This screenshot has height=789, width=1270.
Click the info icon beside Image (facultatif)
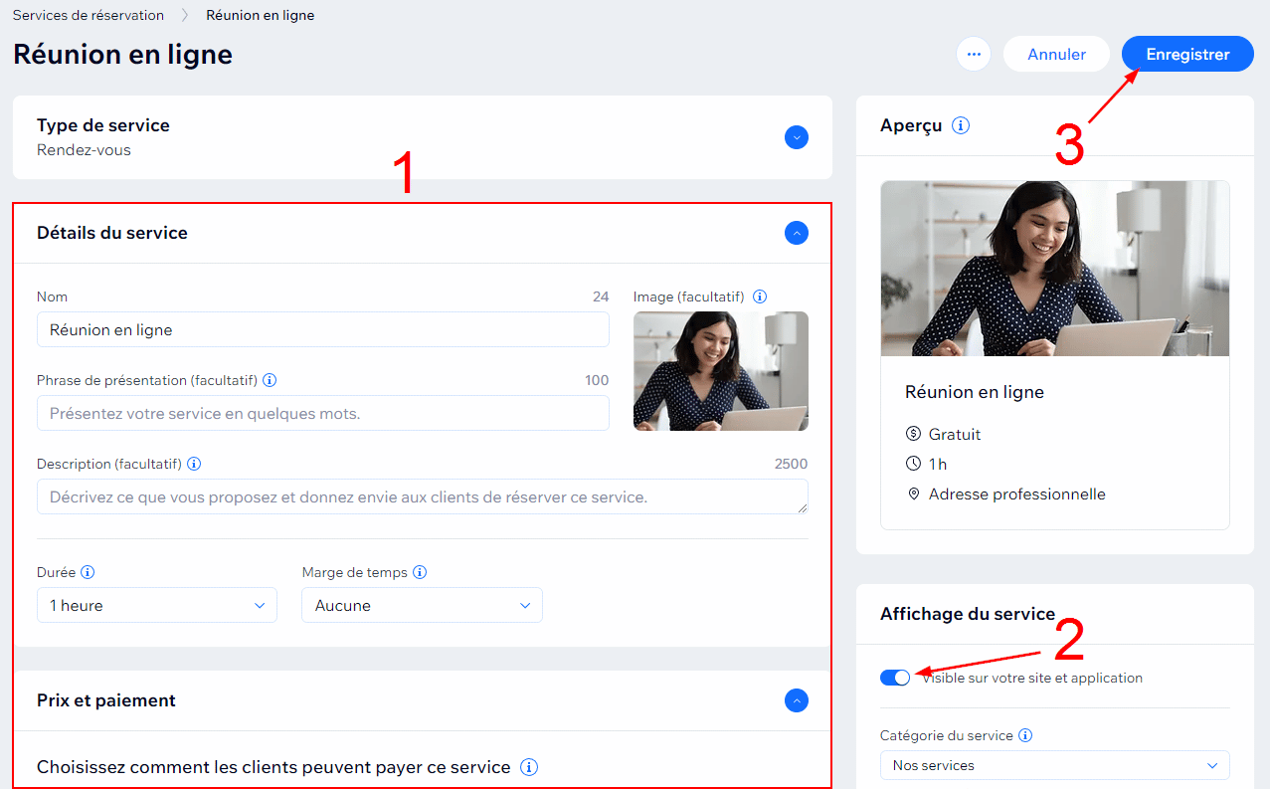(760, 296)
